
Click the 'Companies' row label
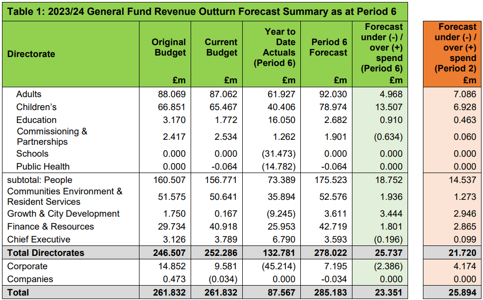tap(30, 279)
